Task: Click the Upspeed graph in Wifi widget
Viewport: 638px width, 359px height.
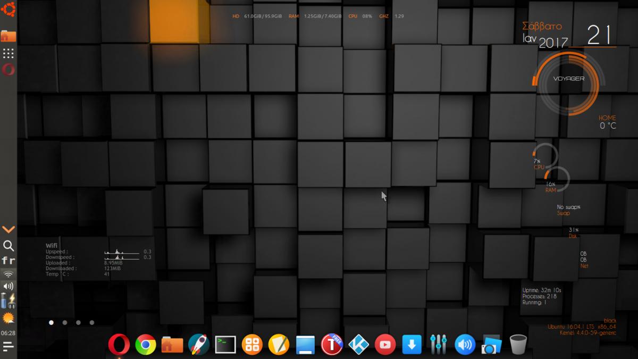Action: pyautogui.click(x=122, y=252)
